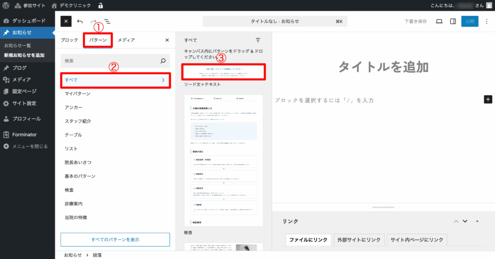This screenshot has width=495, height=259.
Task: Click the 公開 publish button
Action: coord(469,22)
